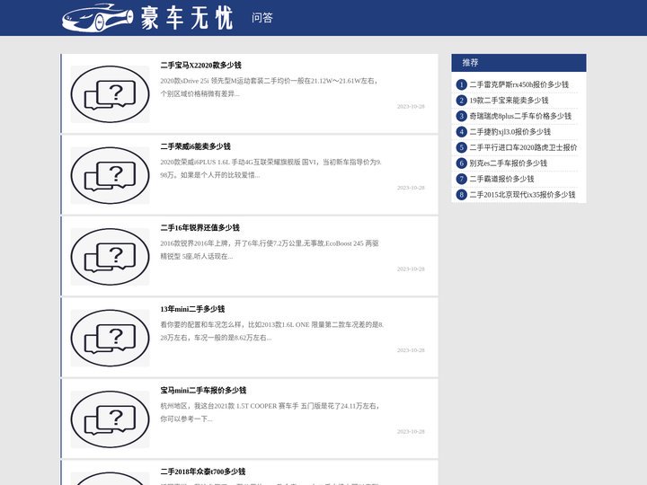Click summary text starting 2020款荣威i6PLUS
647x485 pixels.
(x=271, y=168)
